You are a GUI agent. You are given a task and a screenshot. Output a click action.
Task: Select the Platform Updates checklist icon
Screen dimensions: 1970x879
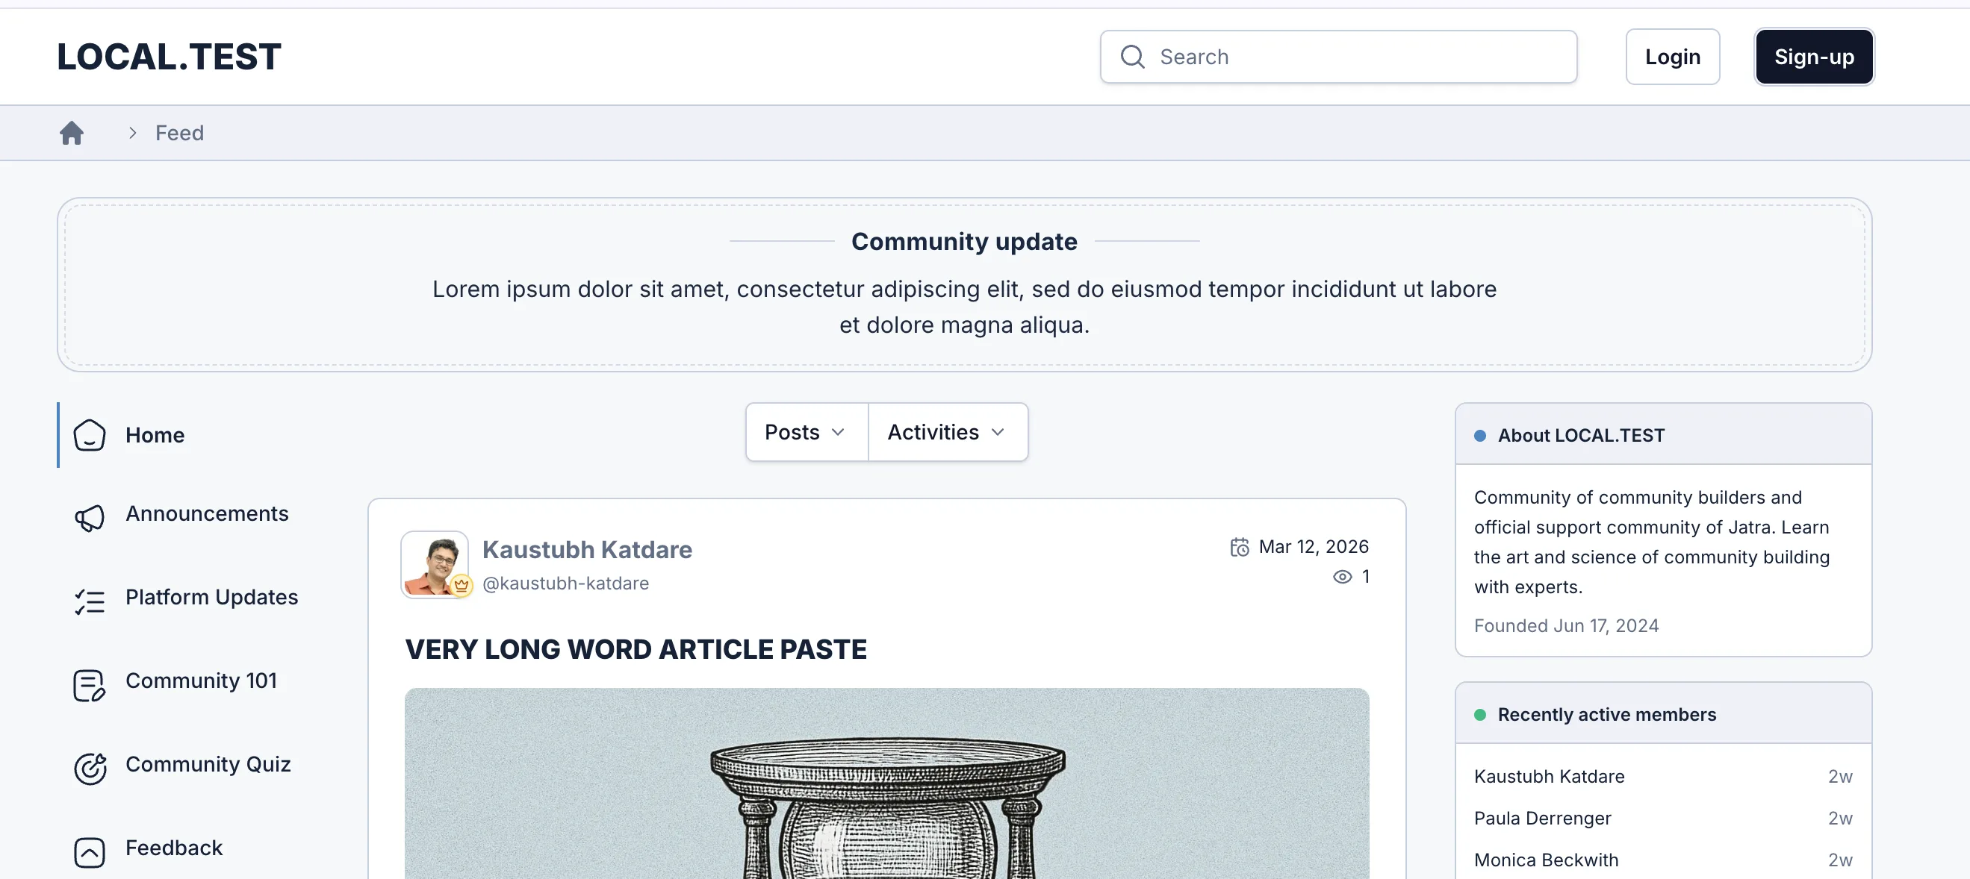(x=89, y=601)
